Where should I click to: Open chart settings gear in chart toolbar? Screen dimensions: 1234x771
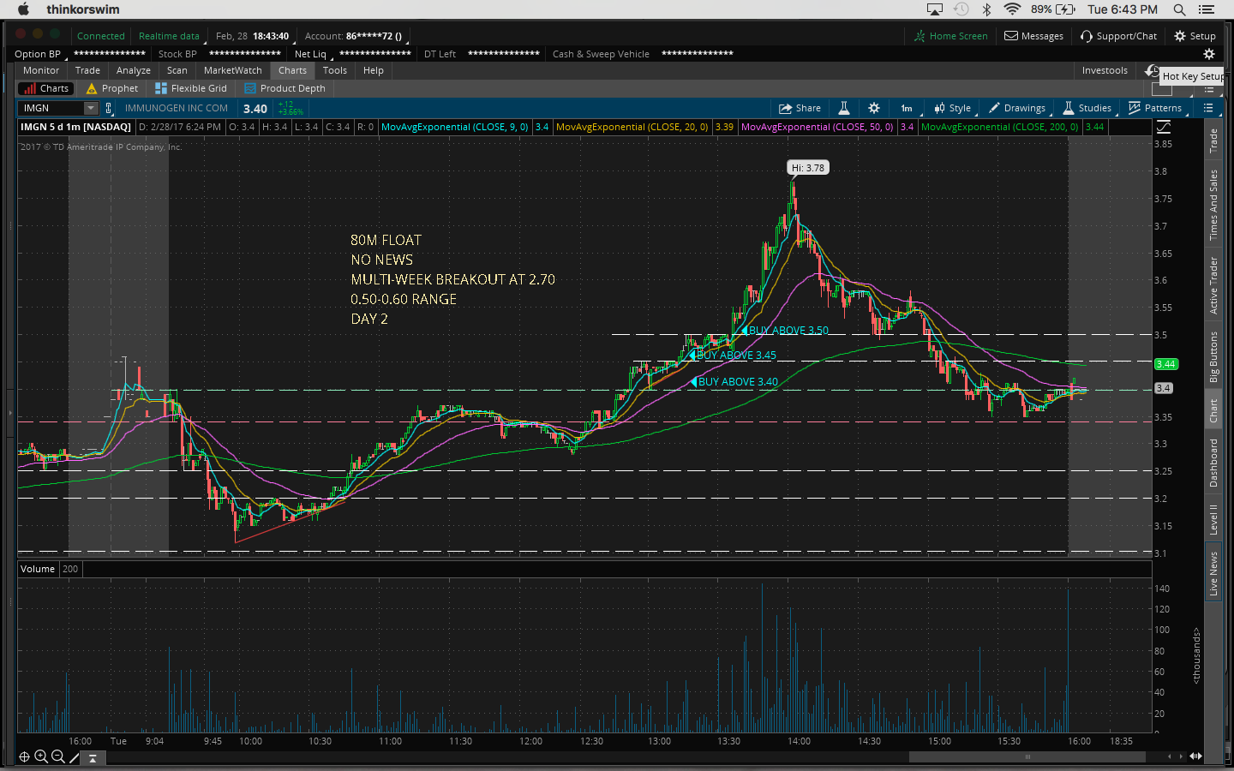click(x=874, y=108)
